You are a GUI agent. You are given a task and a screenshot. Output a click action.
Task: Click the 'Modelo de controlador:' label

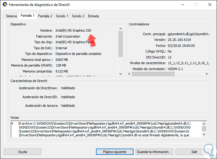point(149,69)
